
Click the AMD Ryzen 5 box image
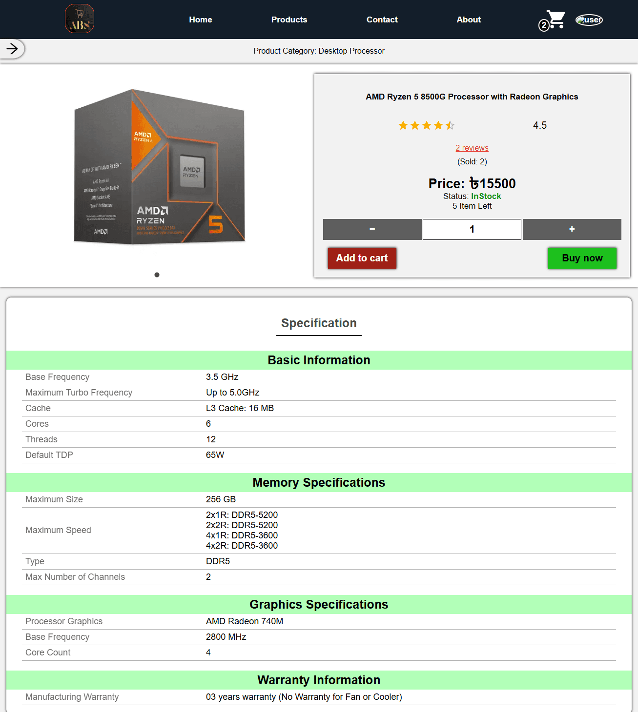coord(159,166)
